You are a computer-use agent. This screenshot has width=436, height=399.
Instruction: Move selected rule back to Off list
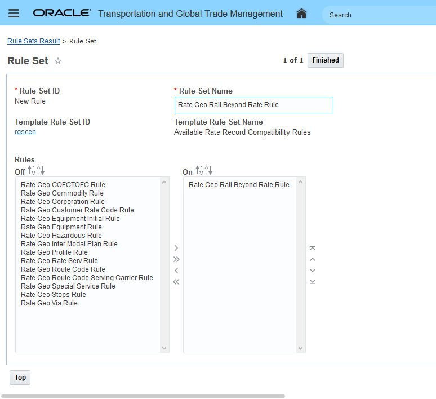pyautogui.click(x=176, y=270)
